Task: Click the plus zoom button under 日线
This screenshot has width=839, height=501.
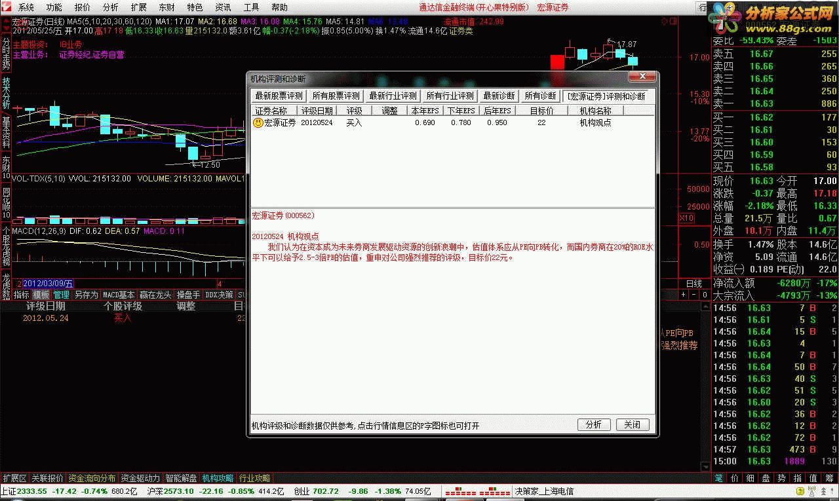Action: point(683,295)
